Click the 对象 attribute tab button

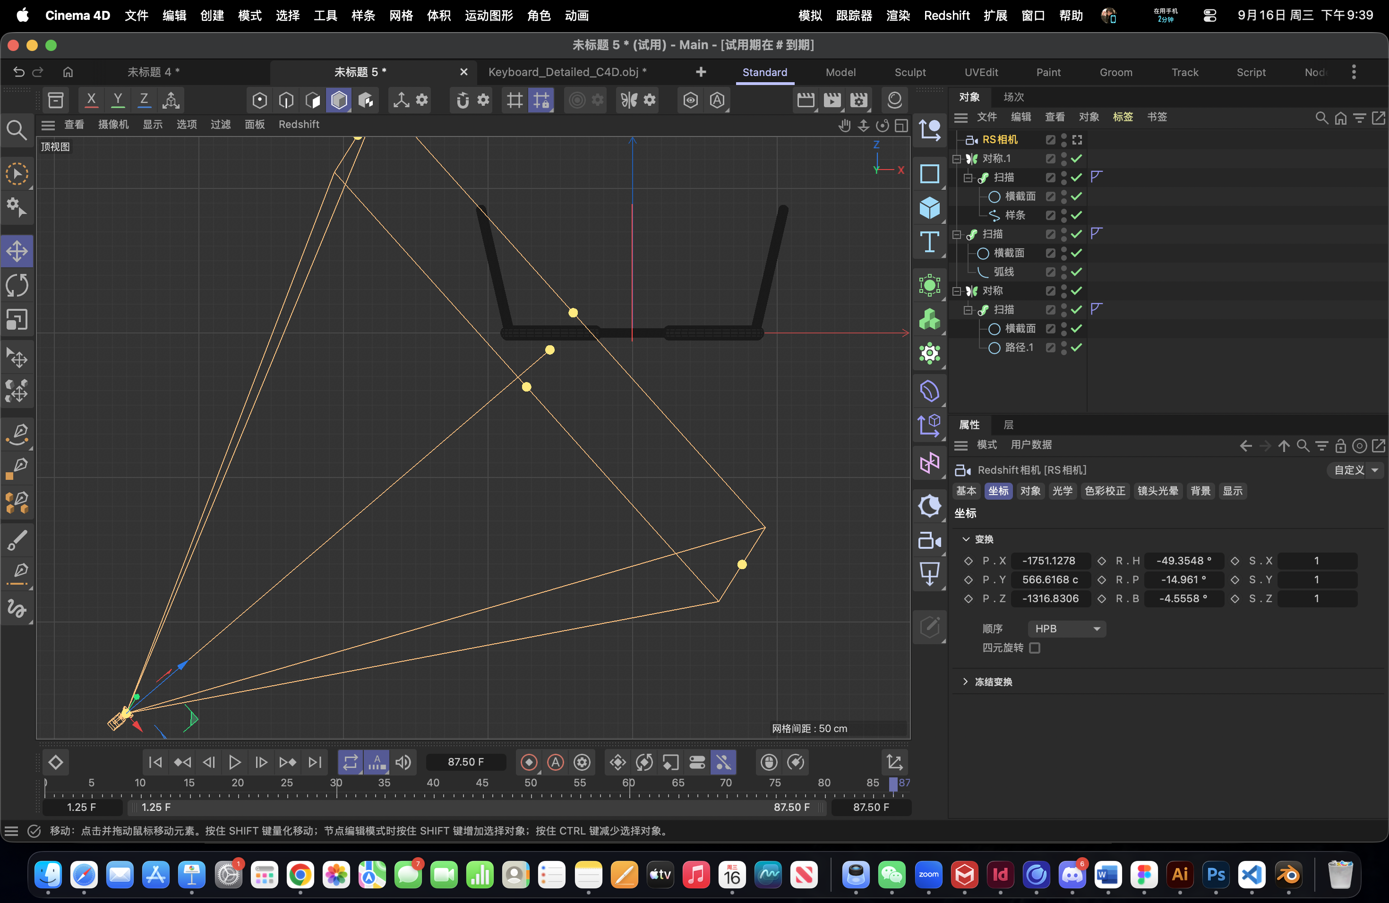(1030, 491)
